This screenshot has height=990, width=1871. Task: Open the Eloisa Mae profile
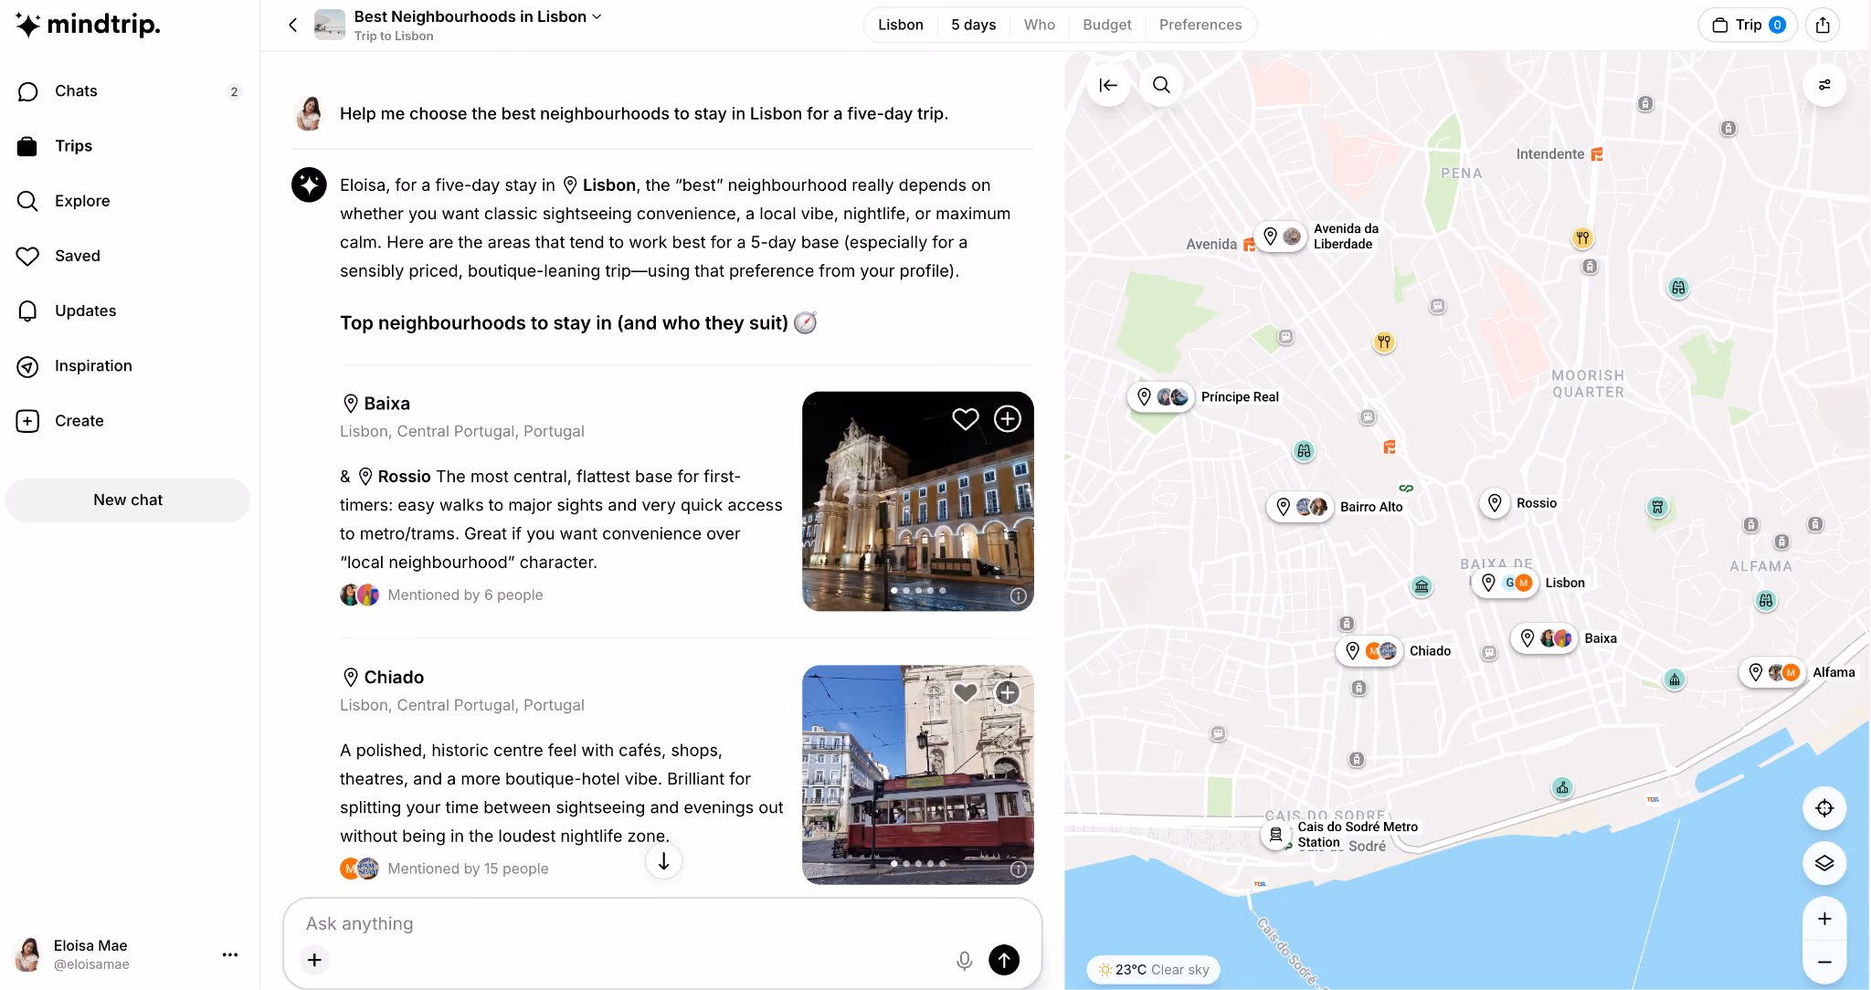pyautogui.click(x=73, y=954)
